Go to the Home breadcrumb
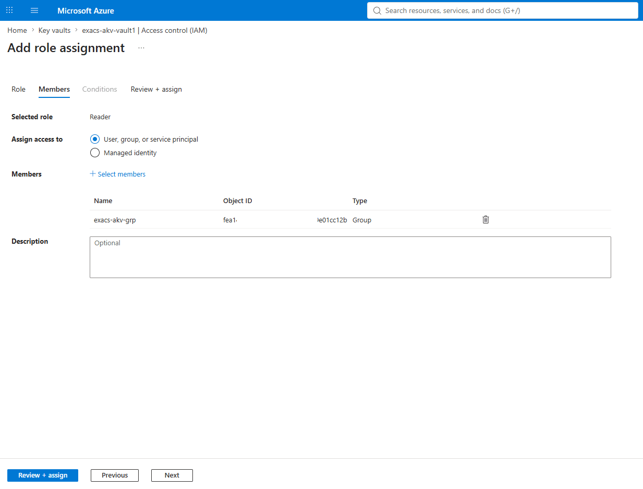The height and width of the screenshot is (489, 643). (17, 30)
